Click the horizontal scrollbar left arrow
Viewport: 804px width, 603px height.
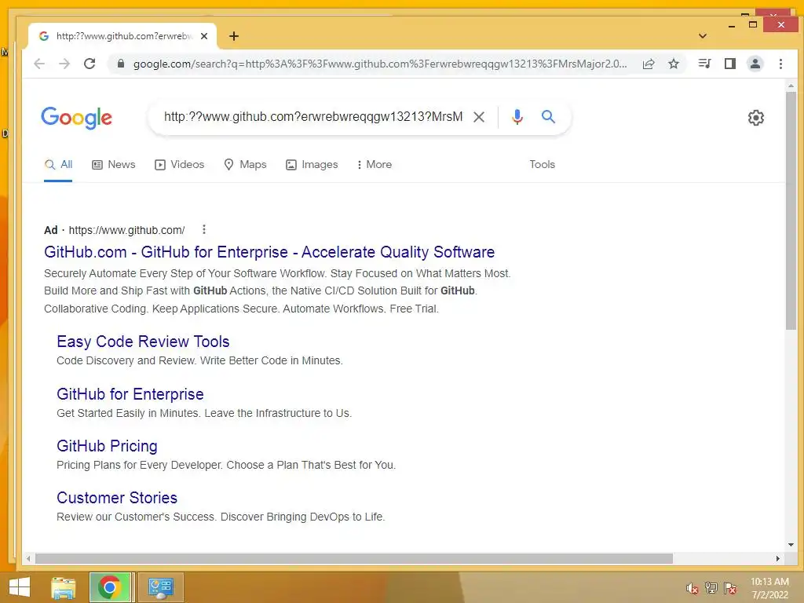pyautogui.click(x=29, y=558)
